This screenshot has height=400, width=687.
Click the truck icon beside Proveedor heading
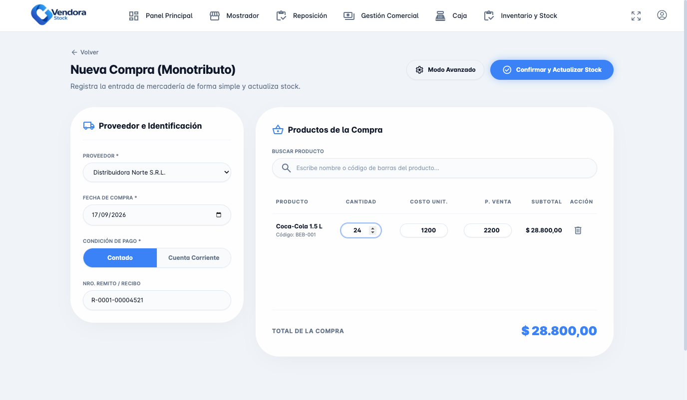pos(89,126)
